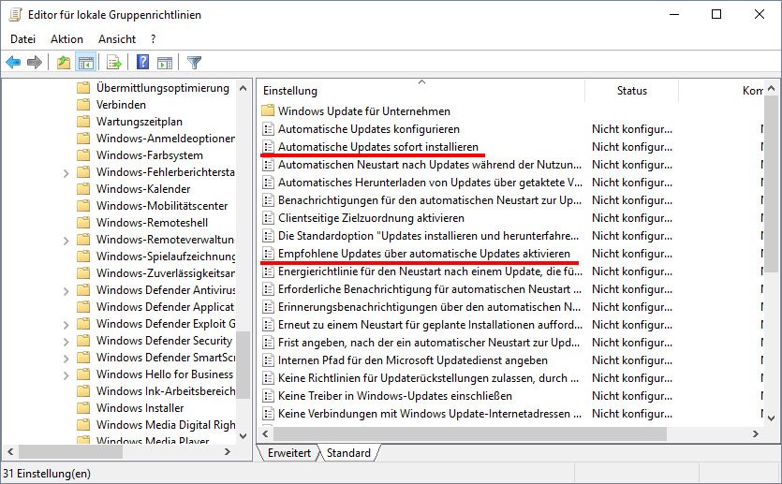Toggle the console tree show/hide icon
Screen dimensions: 782x484
[86, 63]
